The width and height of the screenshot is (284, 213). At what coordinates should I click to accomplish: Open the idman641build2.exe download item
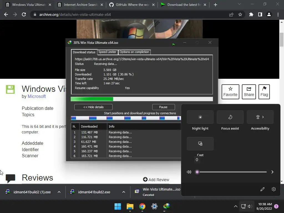click(x=91, y=192)
